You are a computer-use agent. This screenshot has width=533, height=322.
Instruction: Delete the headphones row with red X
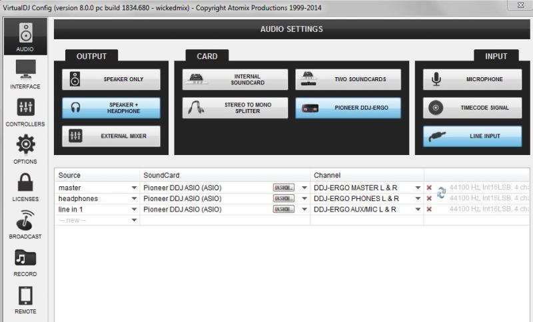[x=429, y=198]
